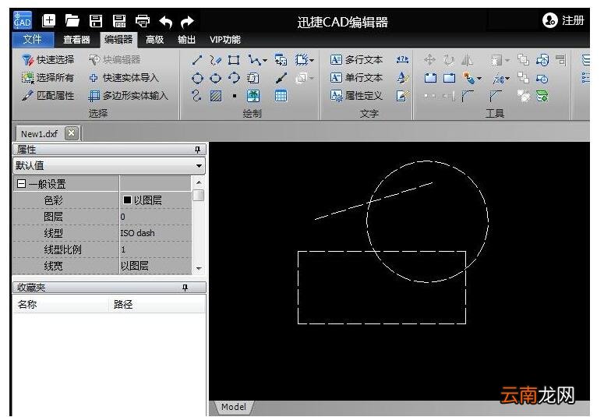Open the 文件 menu
Screen dimensions: 604x417
(32, 39)
